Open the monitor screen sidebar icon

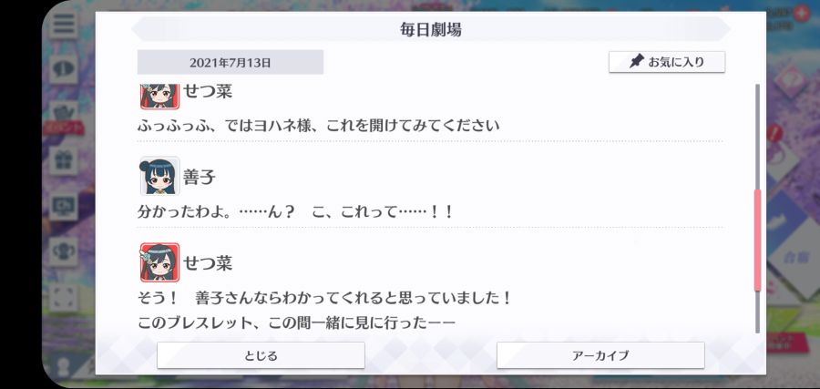point(65,206)
